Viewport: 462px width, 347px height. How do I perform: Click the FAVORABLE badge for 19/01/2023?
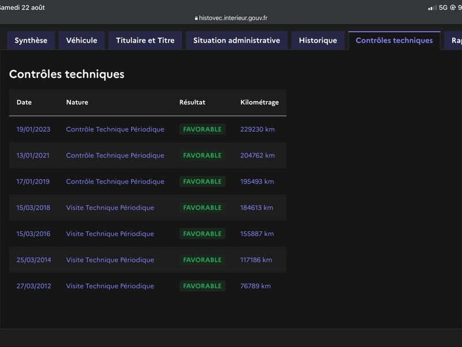tap(202, 129)
